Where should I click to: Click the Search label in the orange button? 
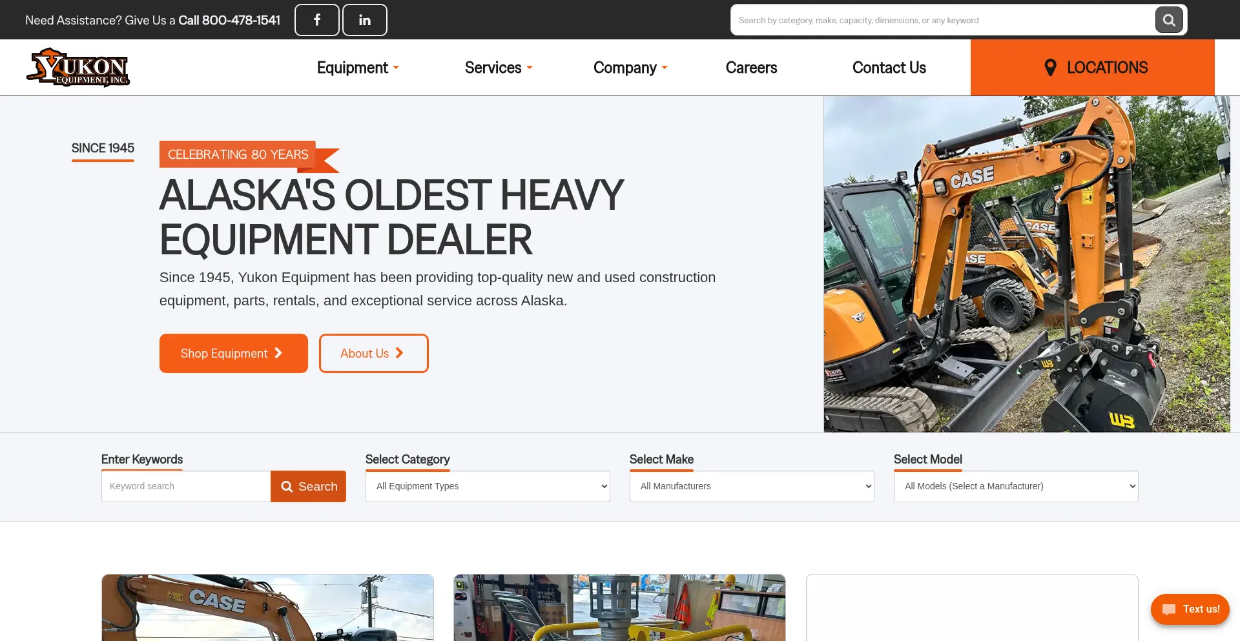(318, 487)
